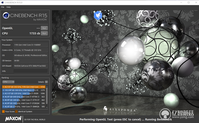Run the OpenGL benchmark

pos(44,28)
